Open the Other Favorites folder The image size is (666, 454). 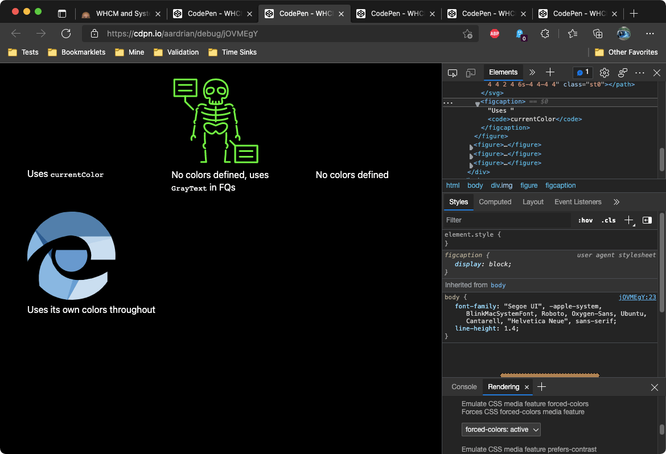(626, 52)
